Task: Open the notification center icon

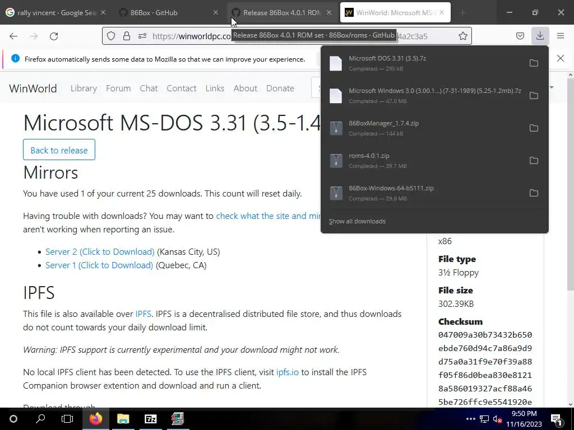Action: (x=556, y=419)
